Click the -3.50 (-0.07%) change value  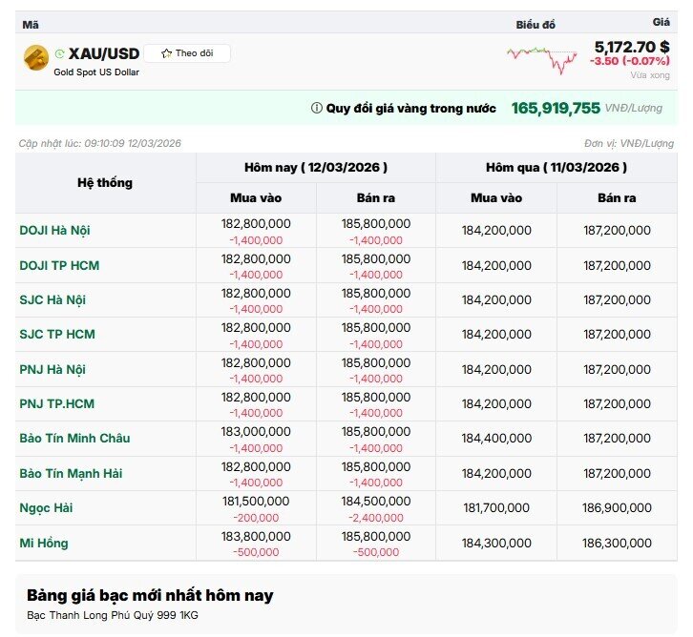pos(630,61)
